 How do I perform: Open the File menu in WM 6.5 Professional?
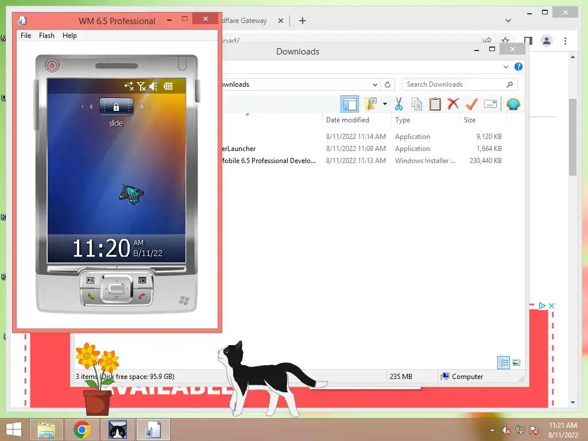(x=26, y=36)
